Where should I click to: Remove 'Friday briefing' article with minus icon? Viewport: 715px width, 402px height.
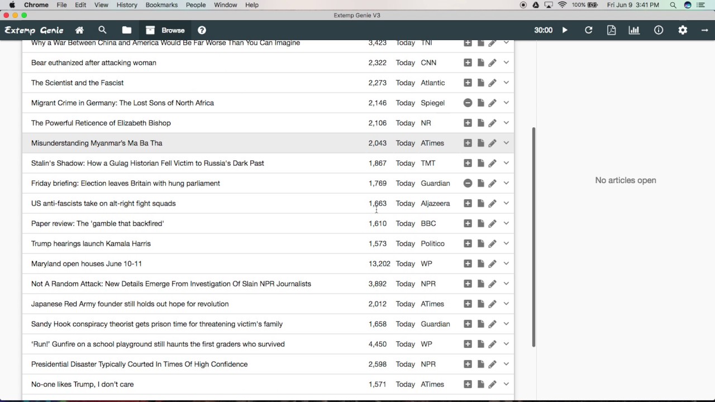(468, 183)
